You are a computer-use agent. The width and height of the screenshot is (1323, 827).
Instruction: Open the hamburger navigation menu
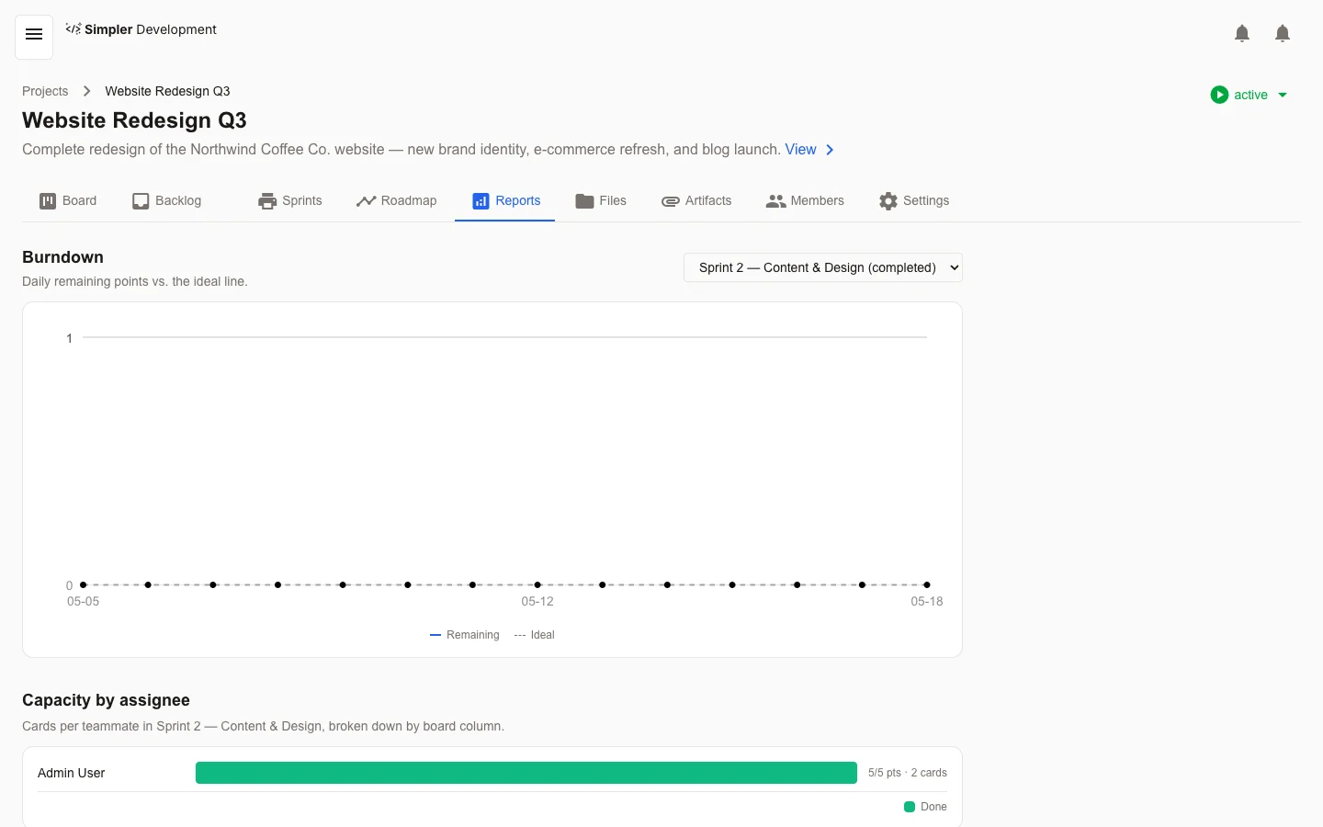(34, 35)
